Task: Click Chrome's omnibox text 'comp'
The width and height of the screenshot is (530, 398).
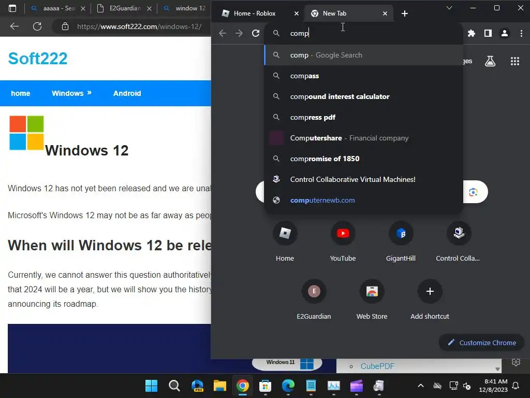Action: (x=300, y=33)
